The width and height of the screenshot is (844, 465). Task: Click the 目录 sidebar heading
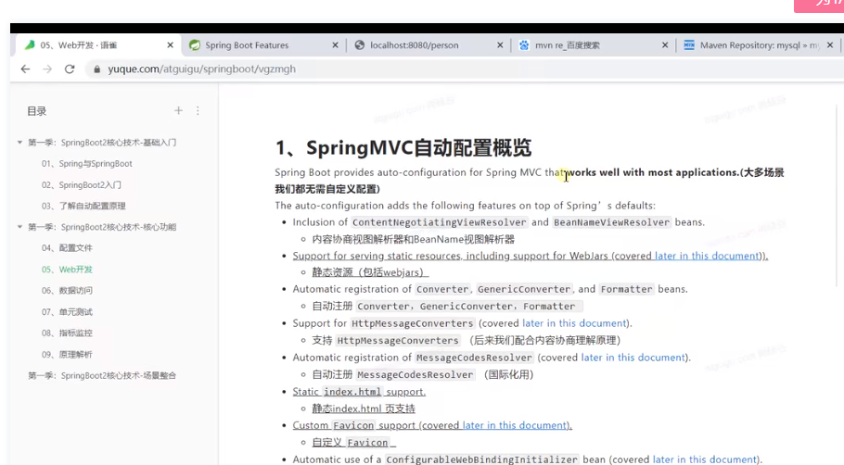click(36, 111)
